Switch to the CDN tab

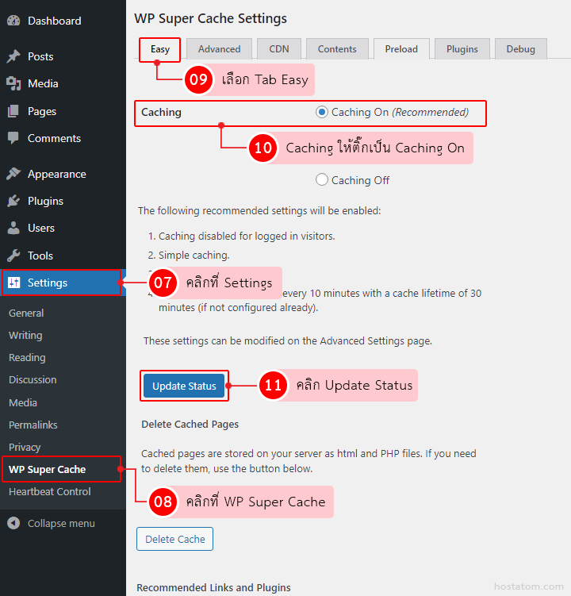279,49
